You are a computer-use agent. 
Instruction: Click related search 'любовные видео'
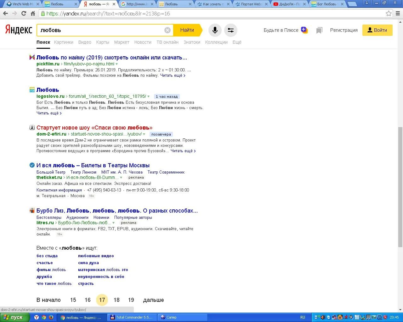coord(96,256)
